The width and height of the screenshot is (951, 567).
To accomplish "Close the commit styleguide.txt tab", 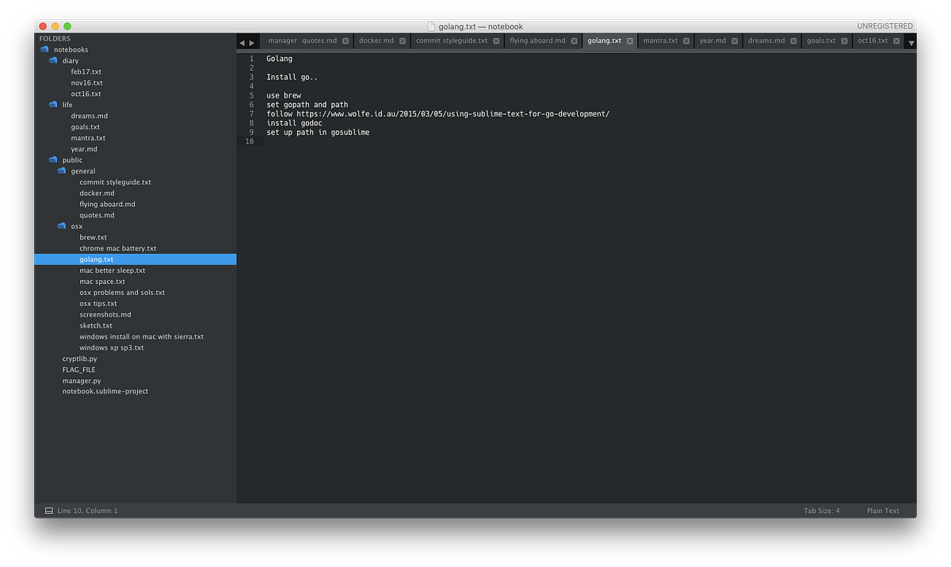I will [x=496, y=41].
